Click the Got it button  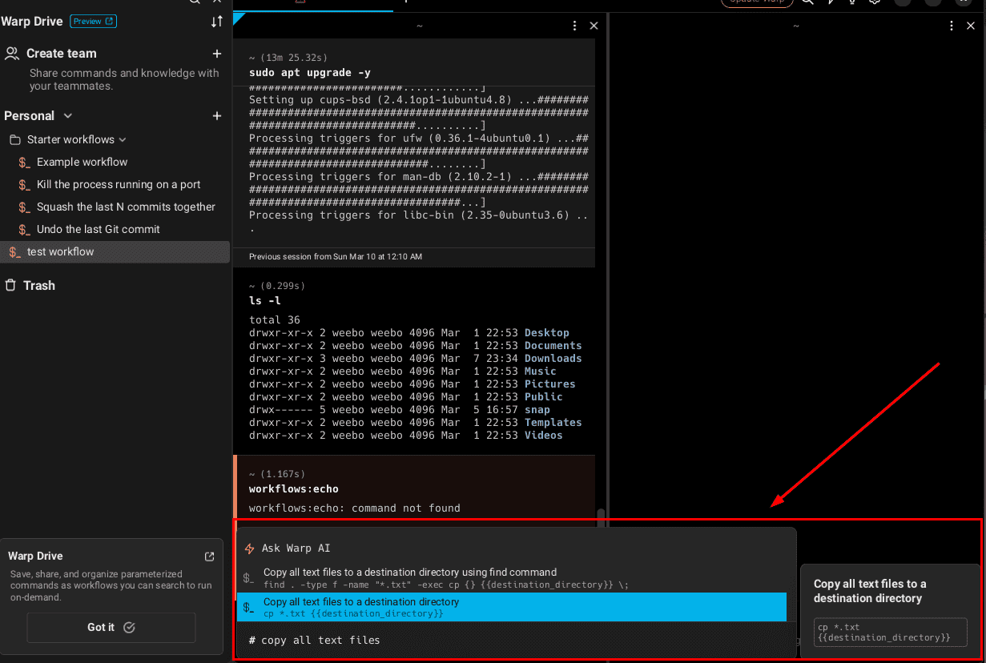coord(111,628)
